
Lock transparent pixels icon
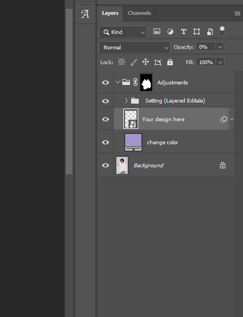pos(121,62)
